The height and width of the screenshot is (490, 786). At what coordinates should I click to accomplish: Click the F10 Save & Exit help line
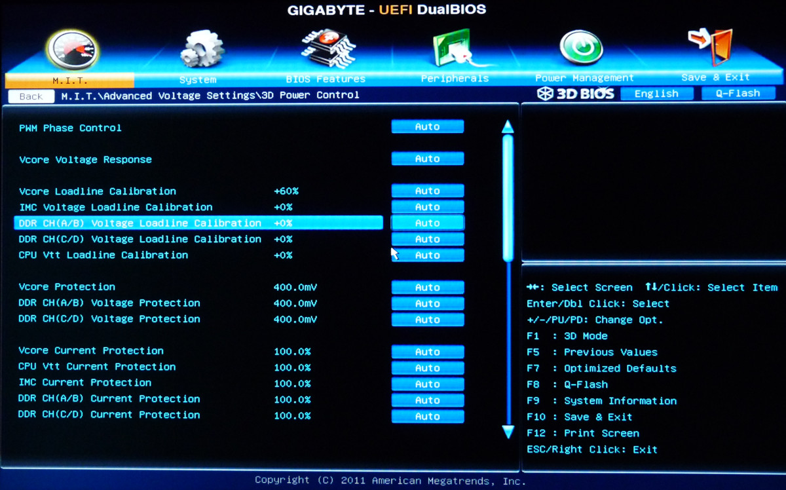coord(580,417)
